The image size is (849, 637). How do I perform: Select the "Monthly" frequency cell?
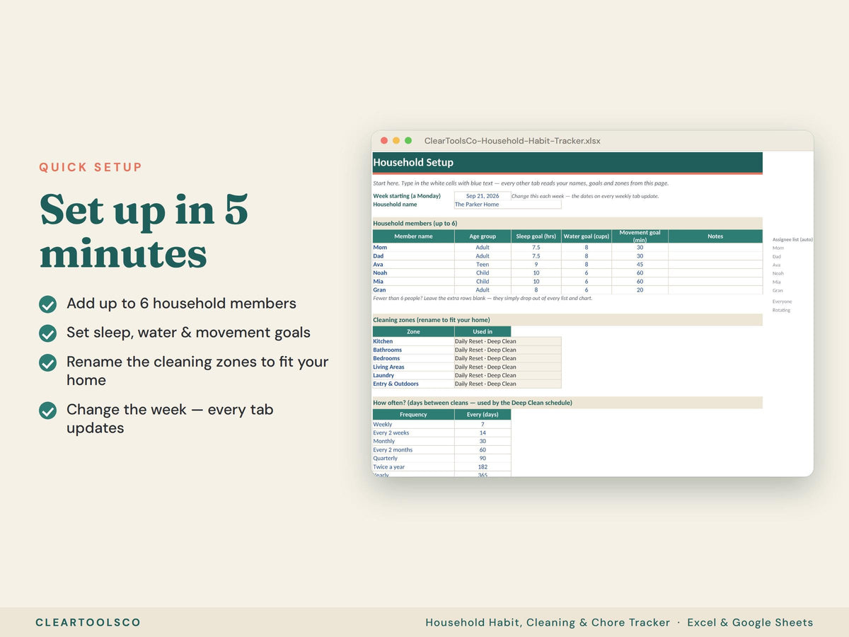pos(413,442)
